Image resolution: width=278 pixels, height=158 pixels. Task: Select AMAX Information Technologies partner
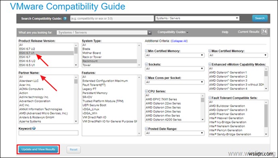click(46, 109)
